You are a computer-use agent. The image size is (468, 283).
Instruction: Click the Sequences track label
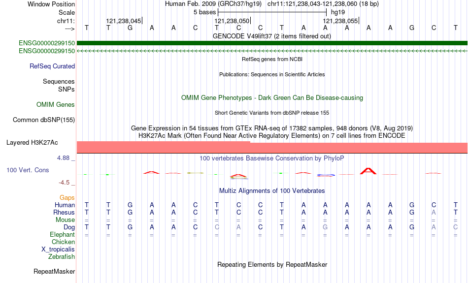(59, 81)
